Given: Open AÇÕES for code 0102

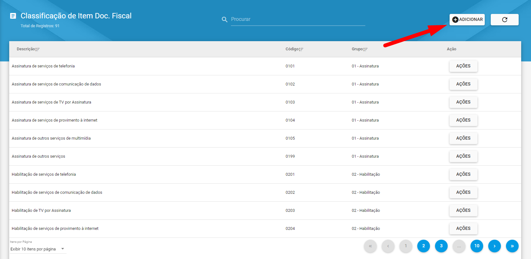Looking at the screenshot, I should click(x=463, y=84).
